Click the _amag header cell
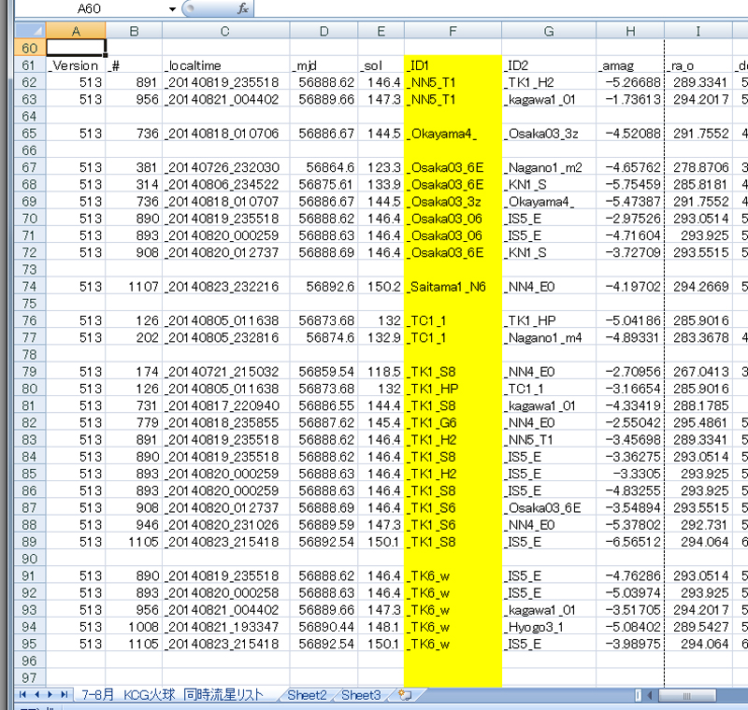 pos(630,65)
